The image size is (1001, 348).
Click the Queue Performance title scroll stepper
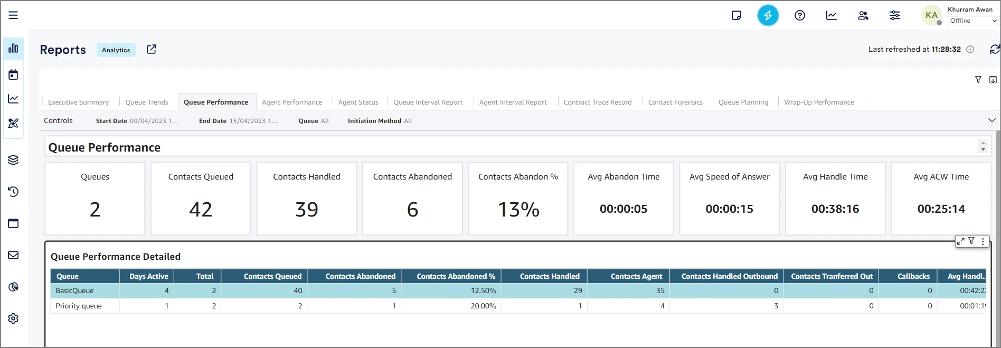click(x=983, y=146)
